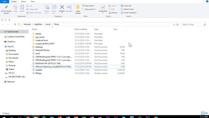Go up one folder level arrow
The height and width of the screenshot is (118, 209).
point(15,24)
